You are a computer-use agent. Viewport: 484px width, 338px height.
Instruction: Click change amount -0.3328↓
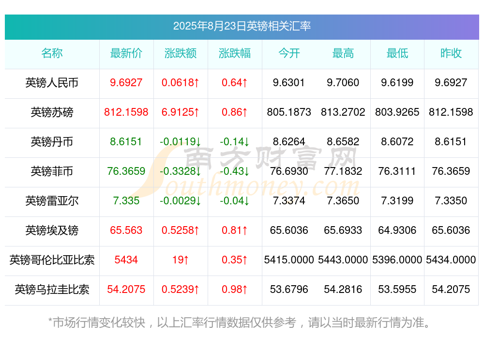pyautogui.click(x=181, y=171)
